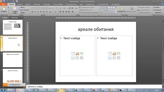Click the Format Painter brush icon
The height and width of the screenshot is (92, 164).
coord(8,13)
